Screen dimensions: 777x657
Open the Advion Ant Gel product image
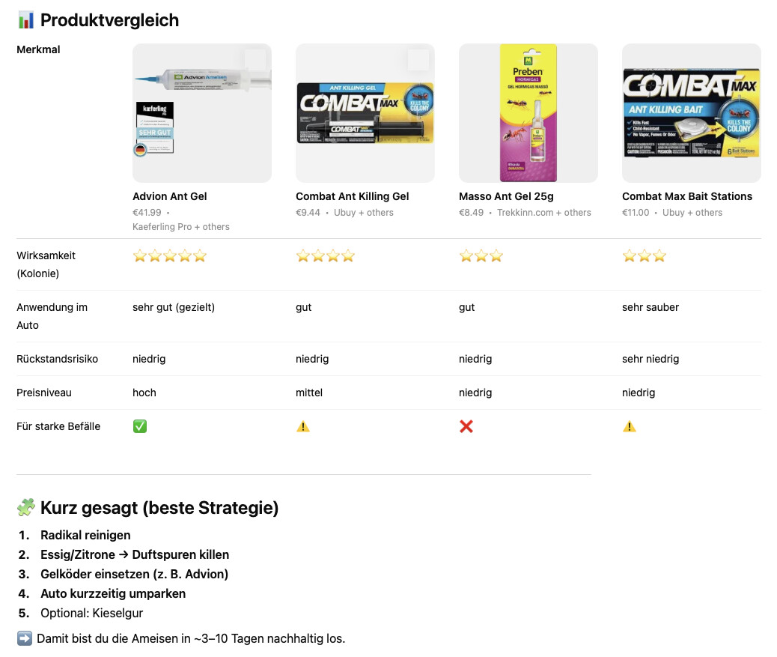coord(201,113)
